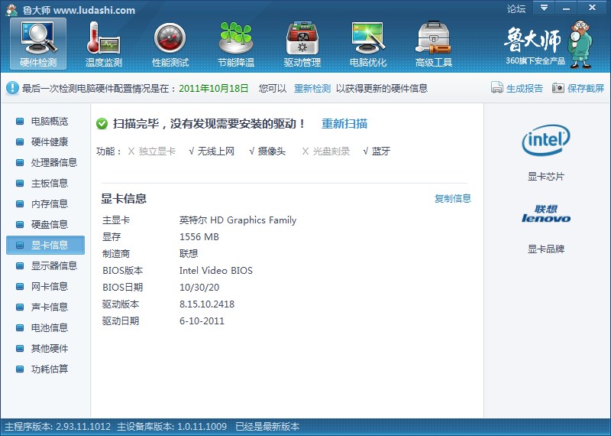The image size is (611, 436).
Task: Click the 主程序版本 2.93.11.1012 status text
Action: (x=58, y=426)
